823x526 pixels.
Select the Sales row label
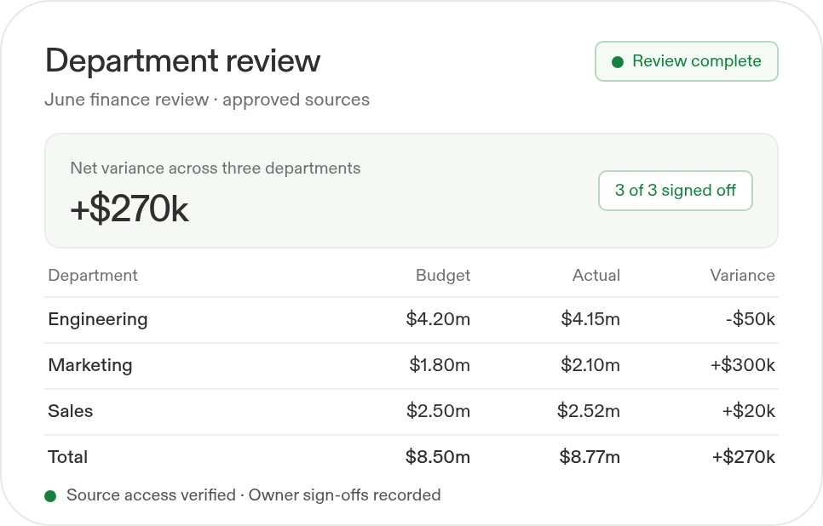[71, 411]
